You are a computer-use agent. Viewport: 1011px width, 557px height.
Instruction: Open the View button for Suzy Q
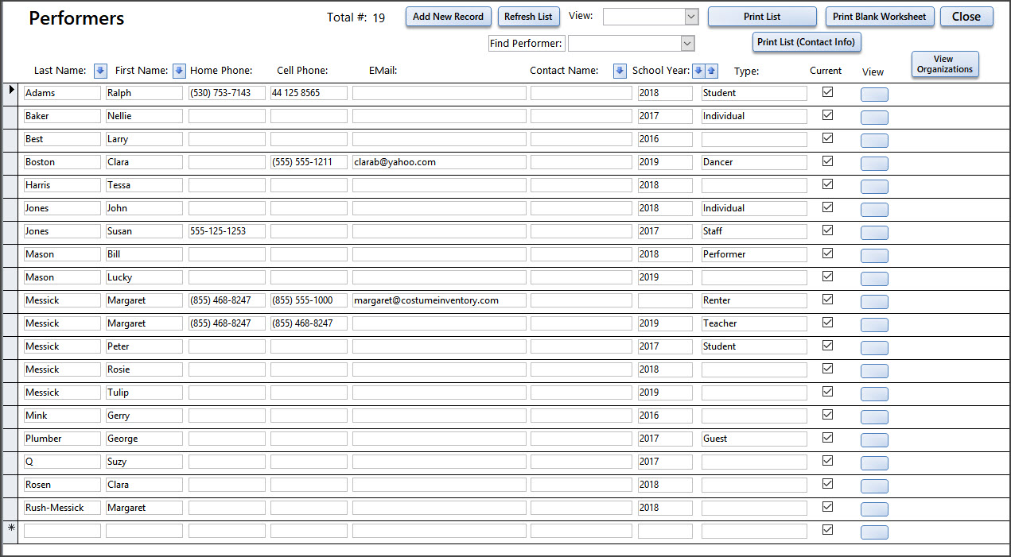(874, 463)
